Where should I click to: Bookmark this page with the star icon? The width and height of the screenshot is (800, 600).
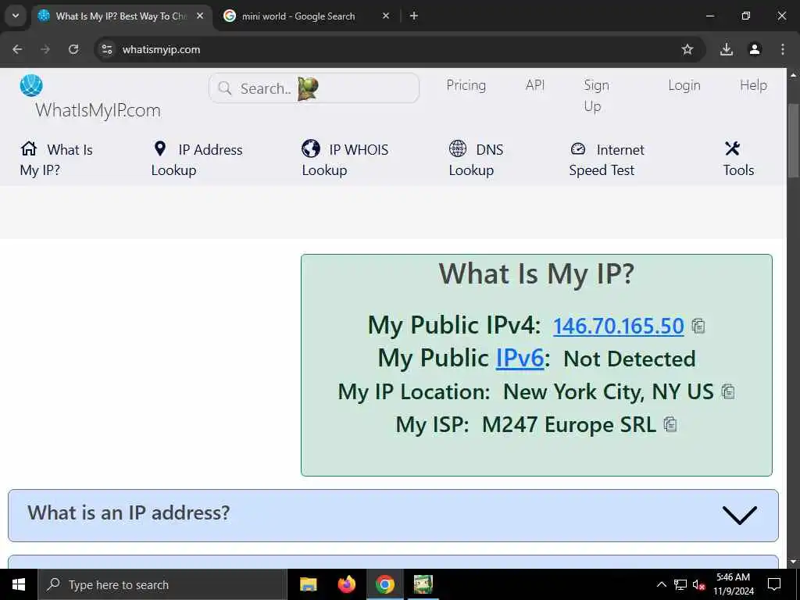pyautogui.click(x=687, y=49)
